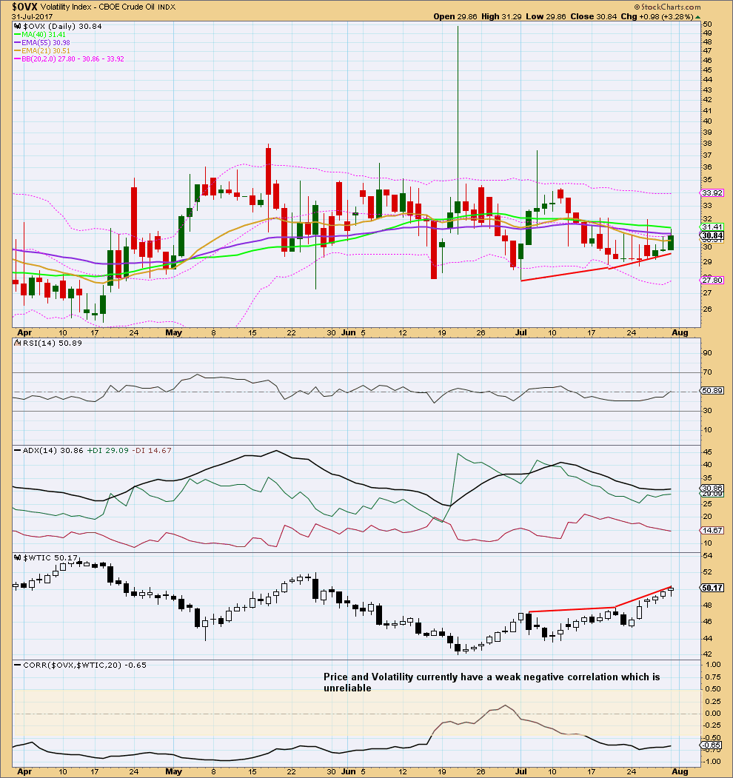The height and width of the screenshot is (778, 733).
Task: Click the 14.67 -DI axis value tag
Action: coord(712,531)
